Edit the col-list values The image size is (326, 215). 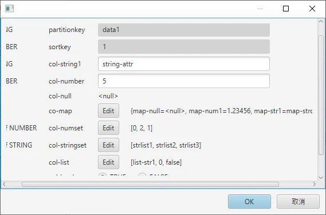coord(108,162)
